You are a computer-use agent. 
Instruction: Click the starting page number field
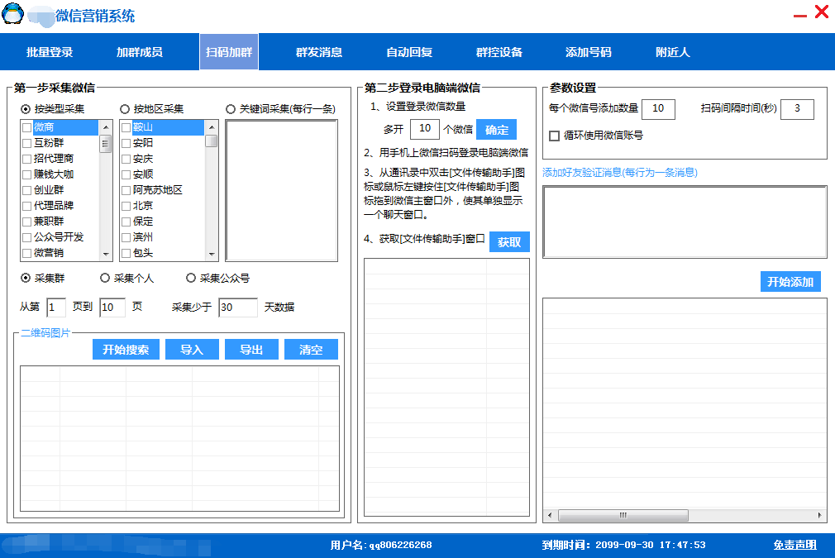point(56,308)
